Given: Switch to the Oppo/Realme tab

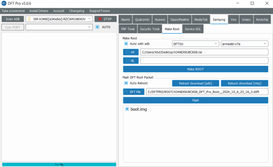Looking at the screenshot, I should tap(180, 20).
